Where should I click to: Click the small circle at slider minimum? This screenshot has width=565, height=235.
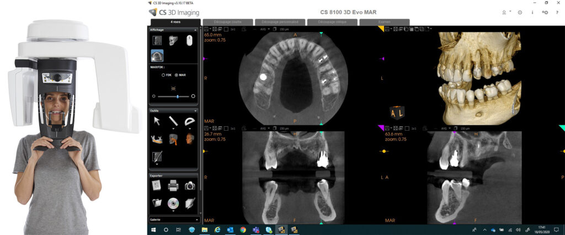coord(154,96)
